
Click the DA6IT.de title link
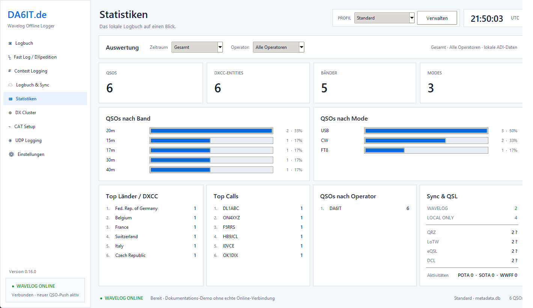pyautogui.click(x=27, y=15)
